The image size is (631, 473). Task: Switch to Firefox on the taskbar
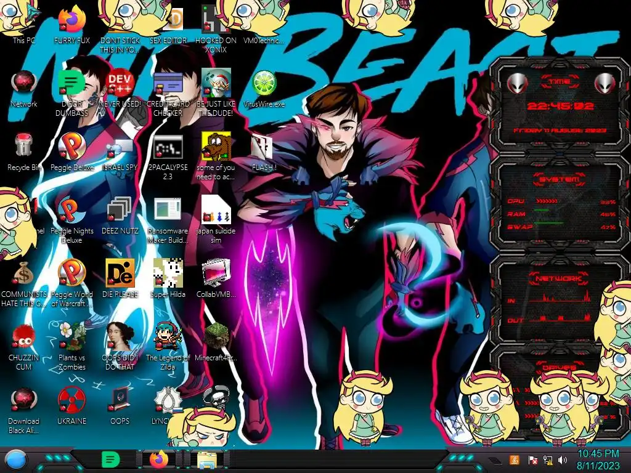coord(159,459)
